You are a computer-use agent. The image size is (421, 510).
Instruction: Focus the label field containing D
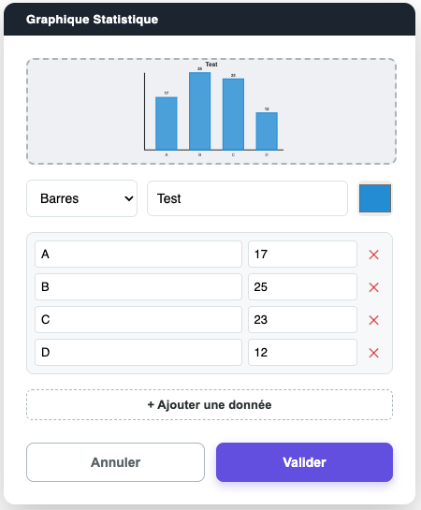(x=138, y=352)
